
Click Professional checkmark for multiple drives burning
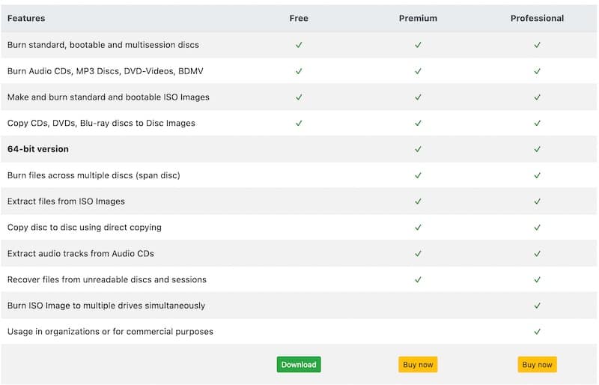(537, 306)
